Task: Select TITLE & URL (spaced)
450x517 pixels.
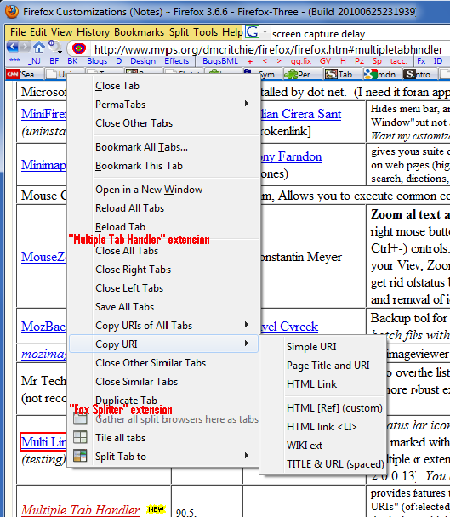Action: [x=322, y=464]
